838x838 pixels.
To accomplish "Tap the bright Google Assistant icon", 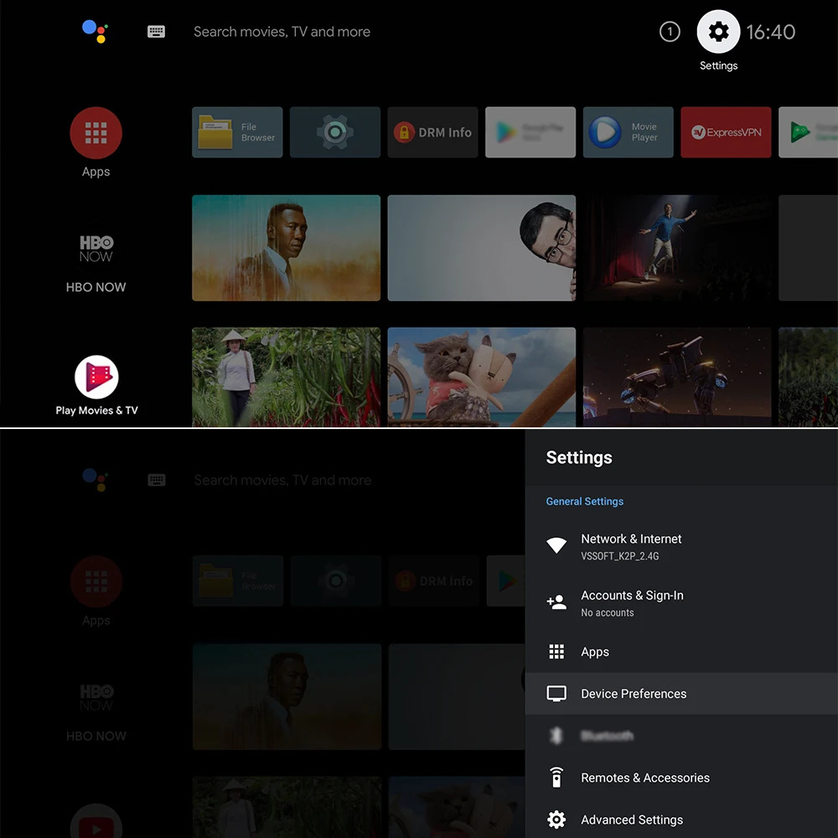I will (x=96, y=31).
